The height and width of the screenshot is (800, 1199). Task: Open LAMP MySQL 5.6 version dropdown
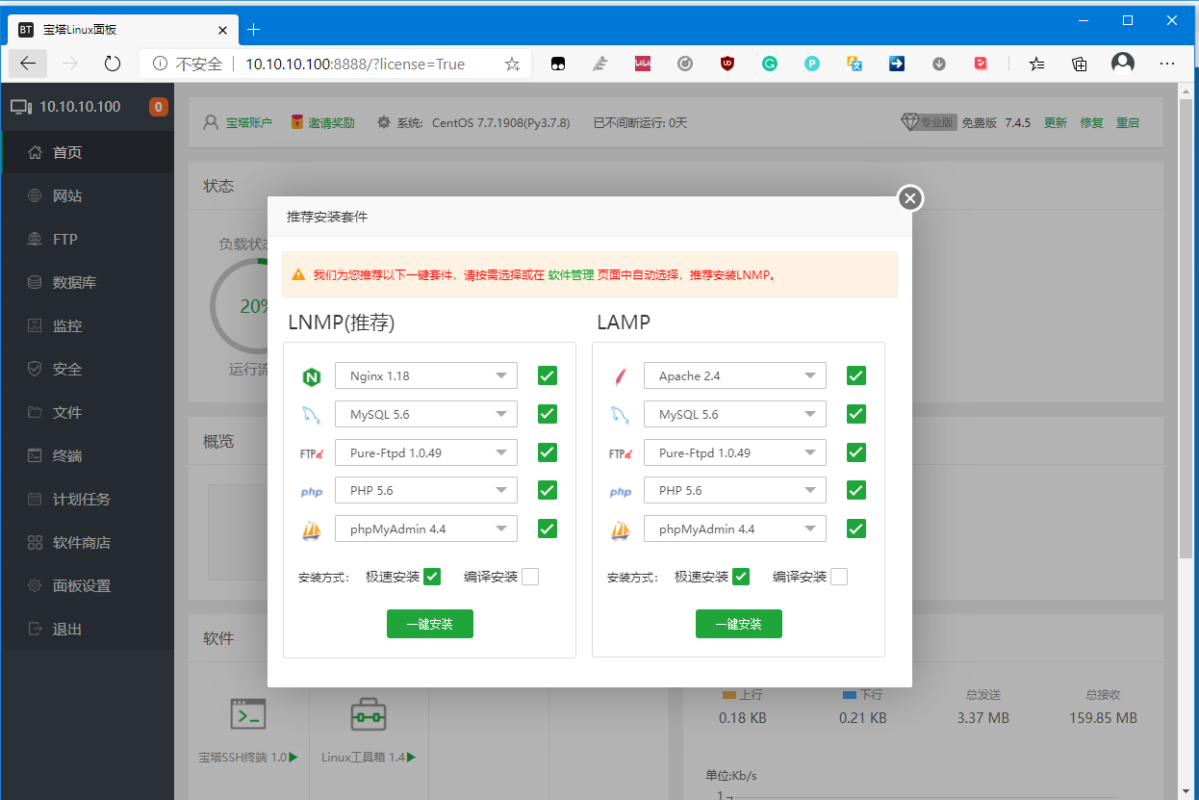point(735,414)
